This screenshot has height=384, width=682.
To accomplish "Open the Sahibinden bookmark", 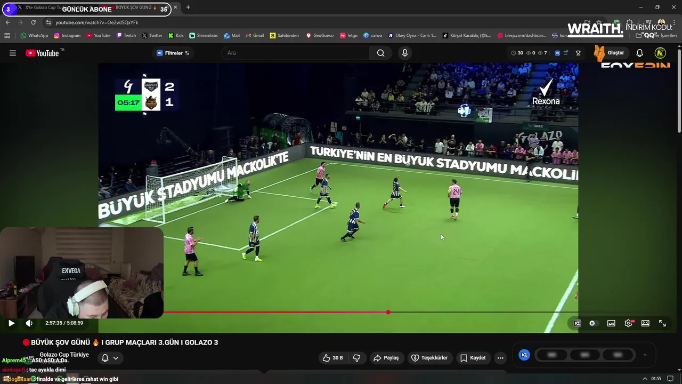I will (x=285, y=35).
